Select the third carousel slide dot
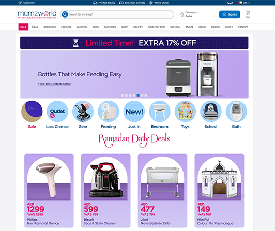The image size is (275, 231). (x=130, y=95)
